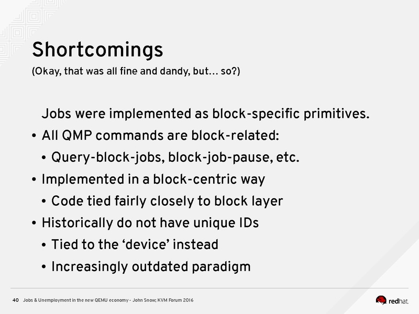Screen dimensions: 419x314
Task: Click the Red Hat fedora logo icon
Action: pyautogui.click(x=381, y=300)
